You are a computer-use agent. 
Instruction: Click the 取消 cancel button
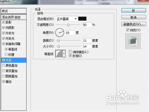[134, 17]
